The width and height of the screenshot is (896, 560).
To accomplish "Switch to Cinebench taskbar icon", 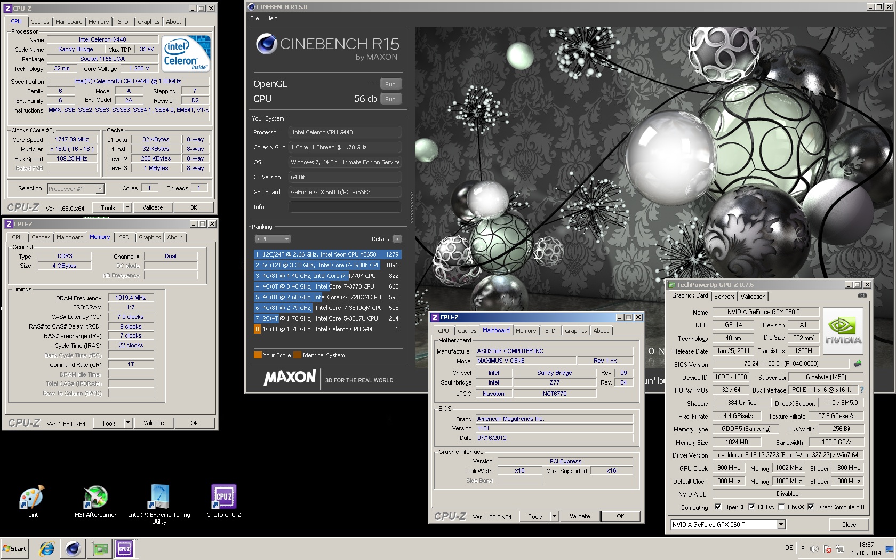I will click(x=73, y=548).
